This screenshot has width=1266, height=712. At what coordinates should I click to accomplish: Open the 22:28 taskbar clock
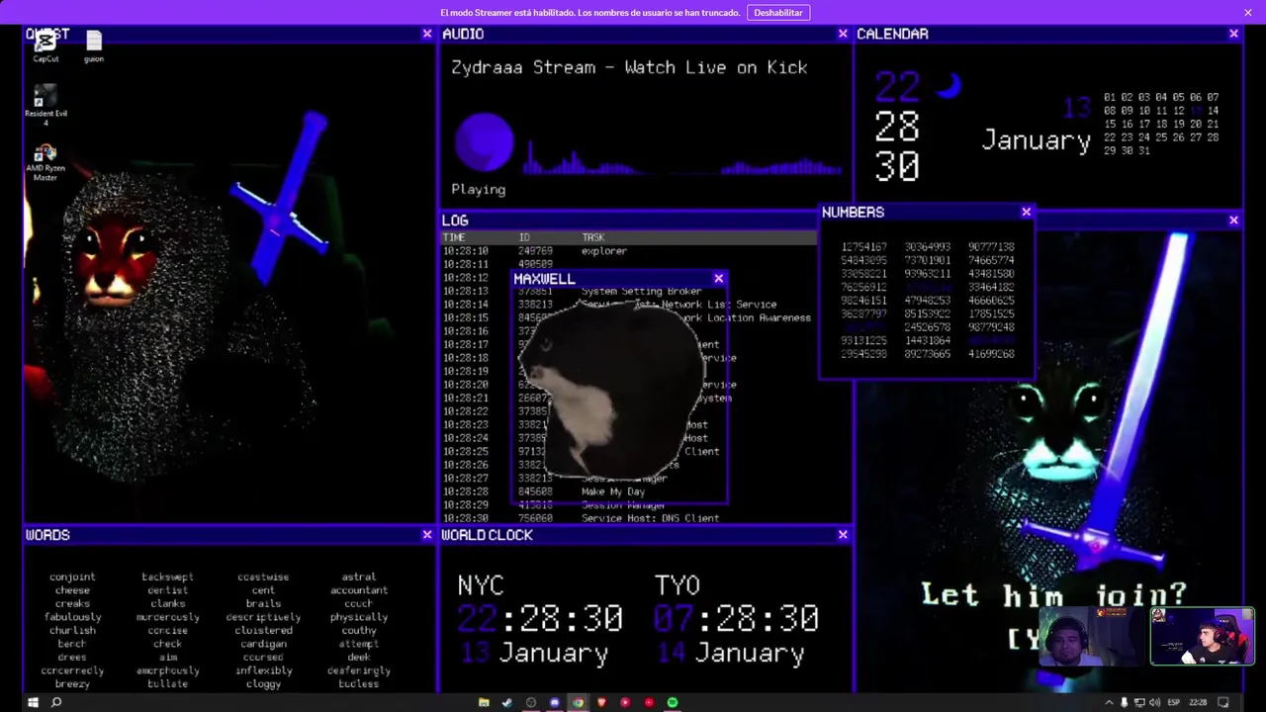1198,702
